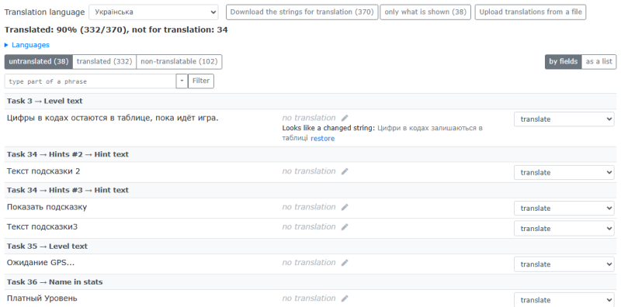Screen dimensions: 621x307
Task: Click 'Task 34 → Hints #3 → Hint text' header
Action: pos(68,190)
